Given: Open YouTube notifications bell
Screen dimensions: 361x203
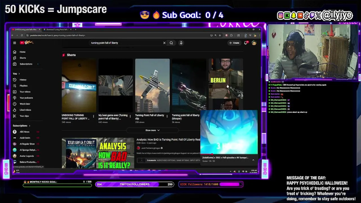Looking at the screenshot, I should click(x=246, y=43).
